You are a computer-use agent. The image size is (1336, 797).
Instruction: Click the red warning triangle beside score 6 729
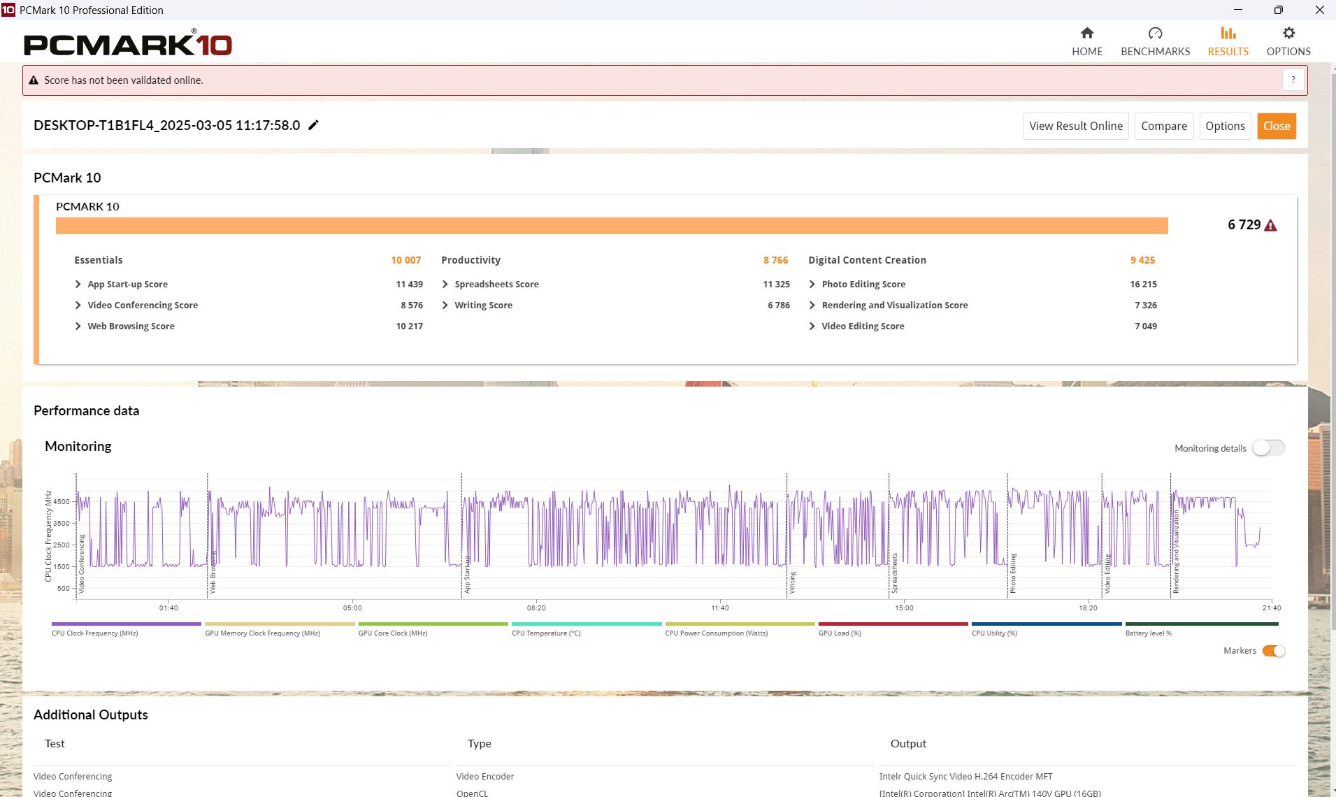(x=1271, y=225)
